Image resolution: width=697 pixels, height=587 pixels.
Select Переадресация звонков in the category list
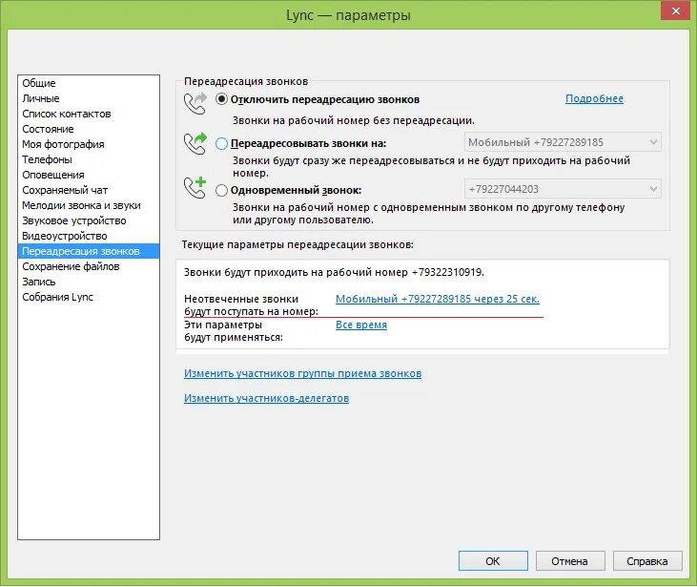coord(89,251)
